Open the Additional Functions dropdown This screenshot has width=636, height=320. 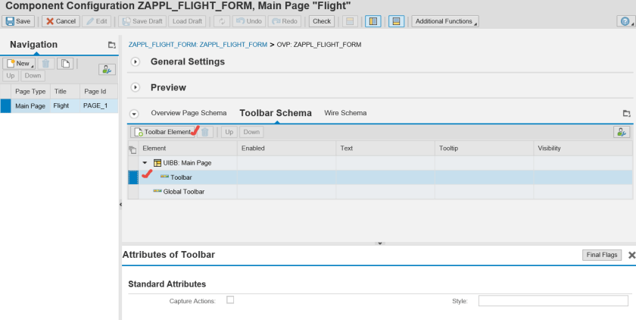click(444, 21)
